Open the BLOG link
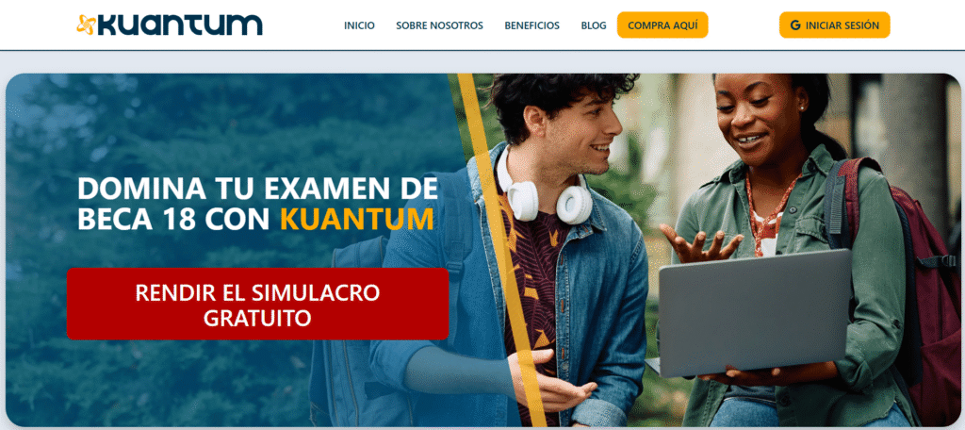 594,25
